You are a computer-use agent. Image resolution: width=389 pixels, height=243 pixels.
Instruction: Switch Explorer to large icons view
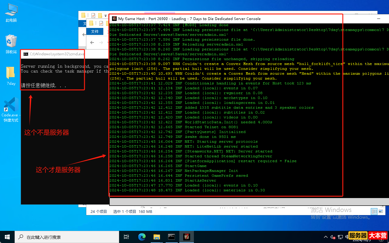click(x=381, y=211)
